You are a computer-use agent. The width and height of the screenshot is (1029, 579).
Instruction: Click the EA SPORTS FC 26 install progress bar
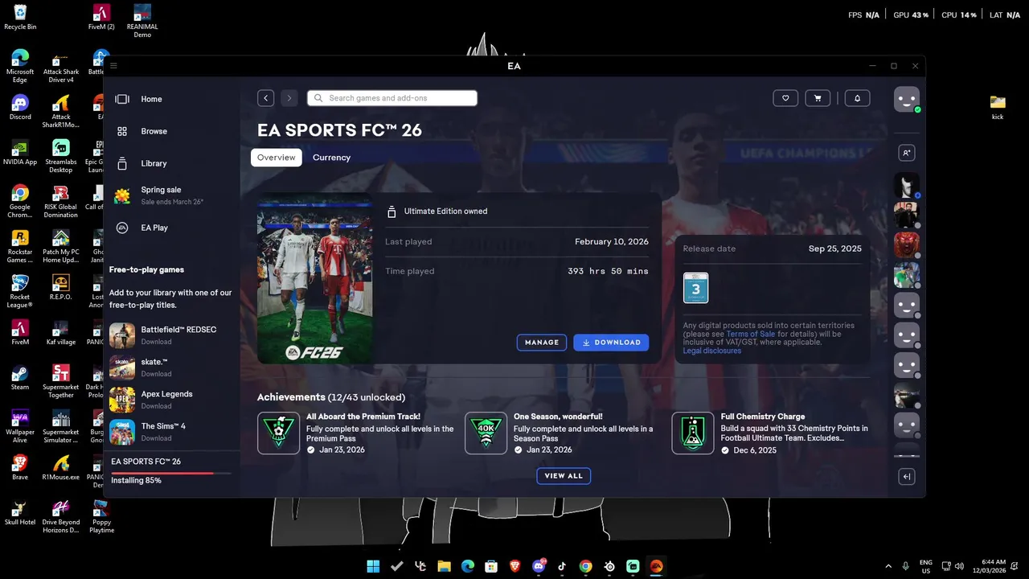click(x=171, y=473)
